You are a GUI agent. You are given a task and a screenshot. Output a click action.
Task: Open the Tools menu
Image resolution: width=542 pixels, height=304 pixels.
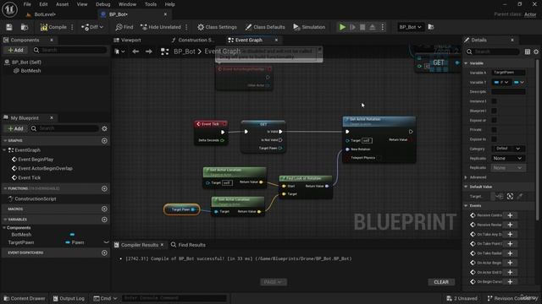[x=151, y=4]
